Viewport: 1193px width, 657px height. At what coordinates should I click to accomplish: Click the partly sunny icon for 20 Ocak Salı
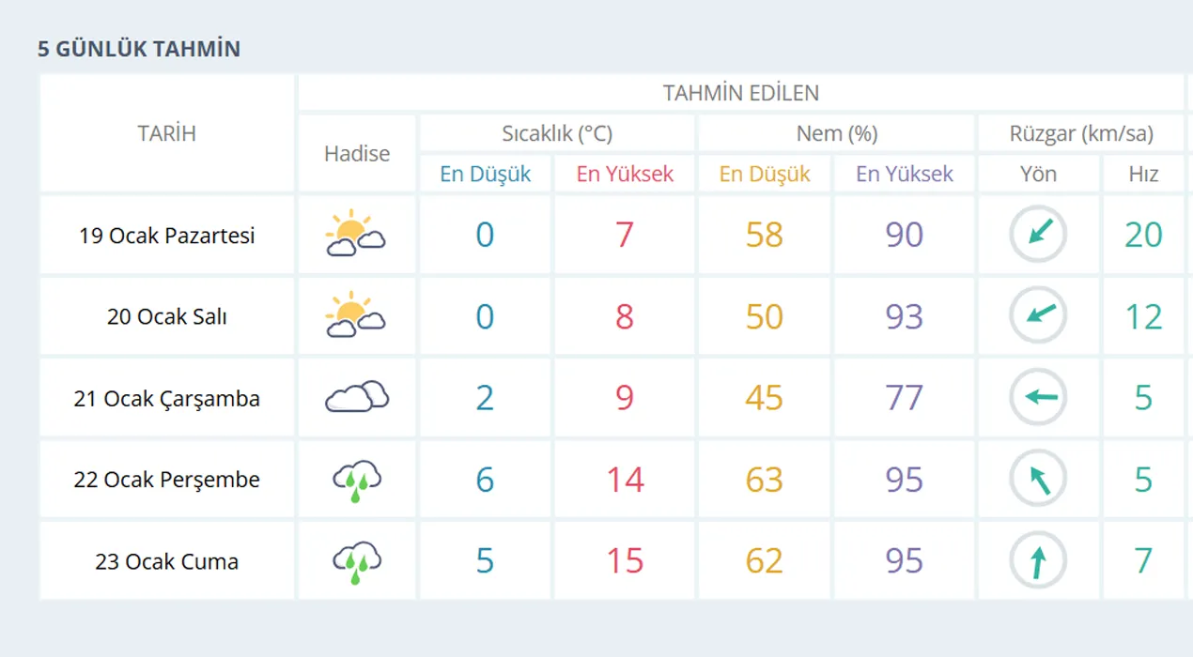pos(356,315)
